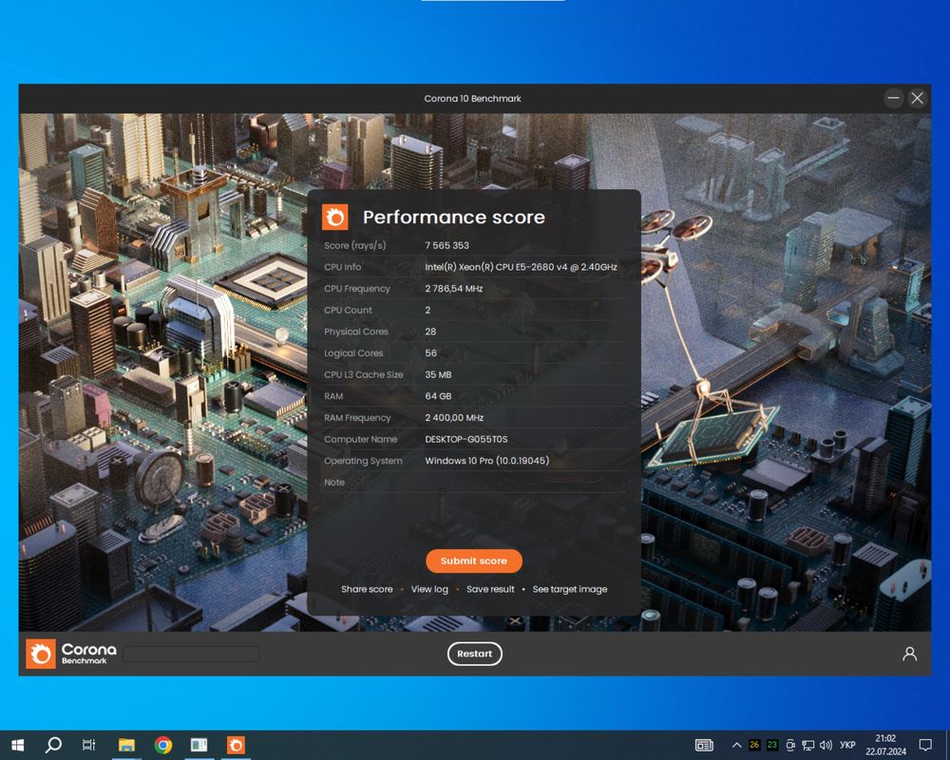This screenshot has width=950, height=760.
Task: Click the Submit score button
Action: point(474,561)
